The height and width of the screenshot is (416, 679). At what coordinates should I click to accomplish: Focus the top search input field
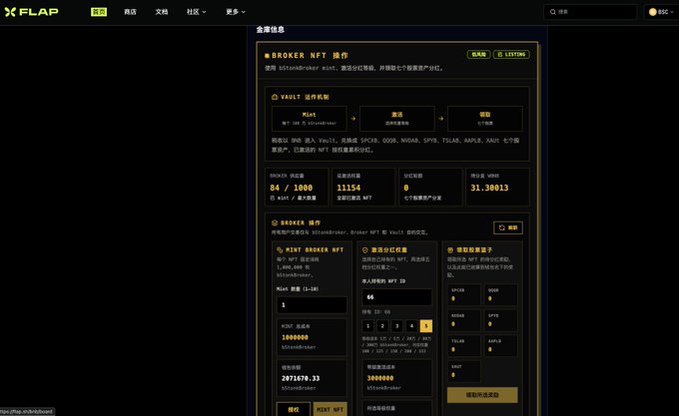coord(590,12)
